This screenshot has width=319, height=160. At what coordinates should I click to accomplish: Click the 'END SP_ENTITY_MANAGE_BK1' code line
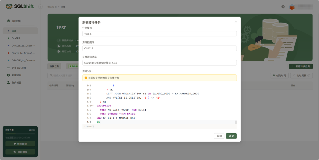click(117, 118)
